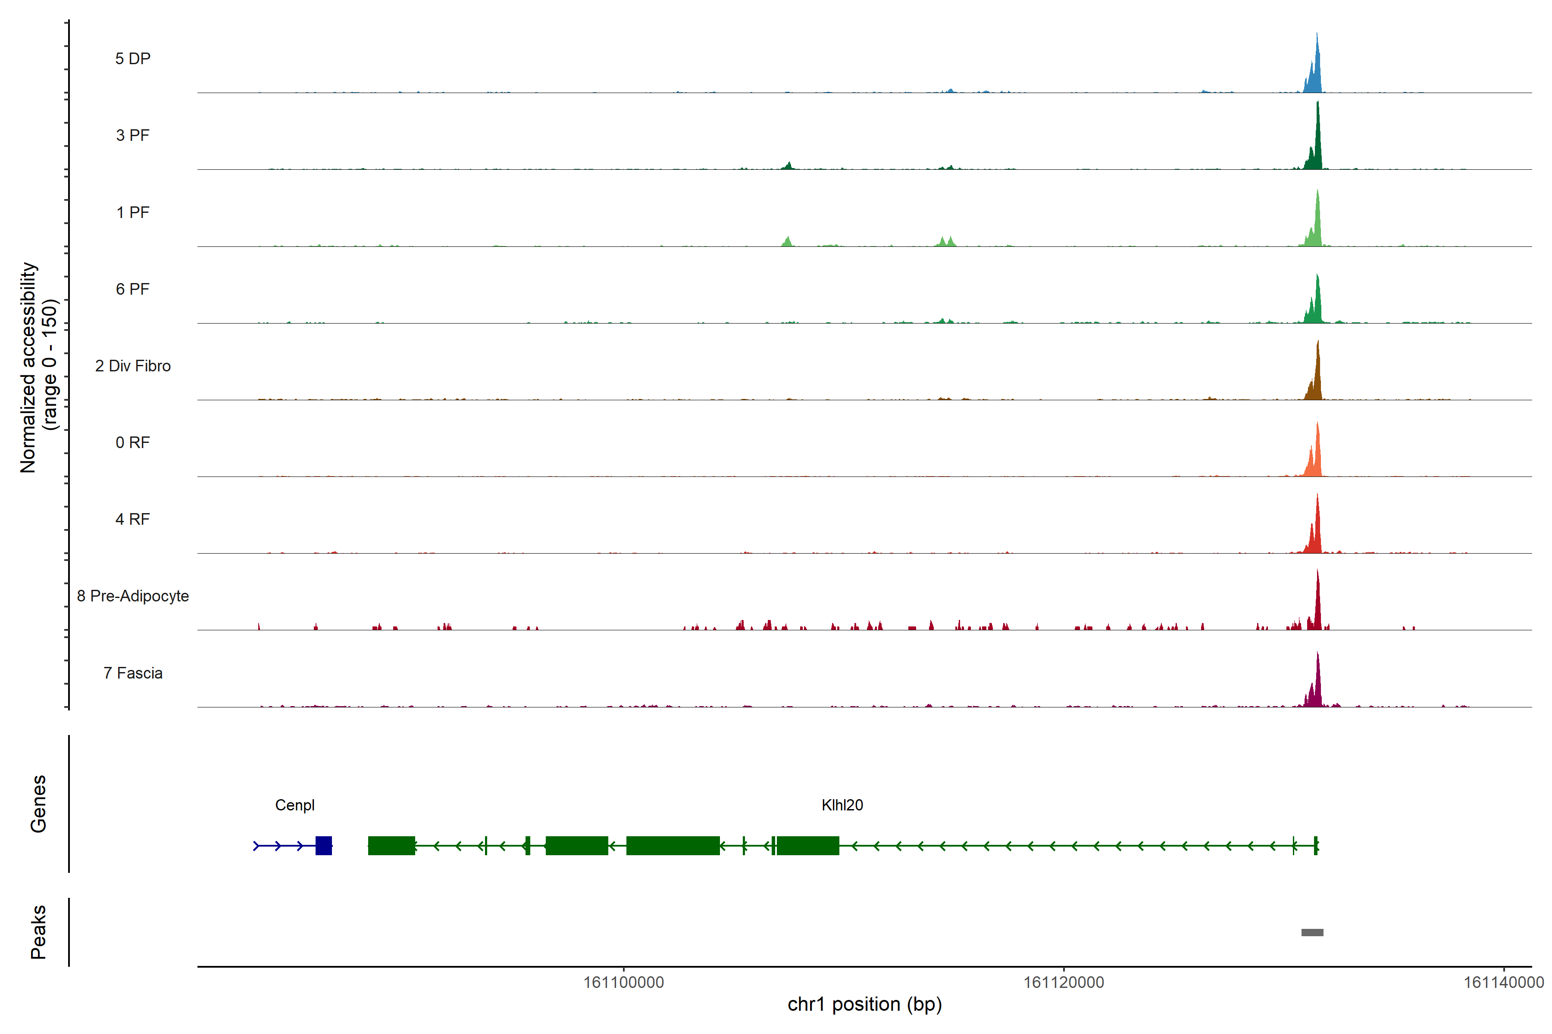Click the chr1 position (bp) axis title
The image size is (1552, 1034).
[864, 1004]
